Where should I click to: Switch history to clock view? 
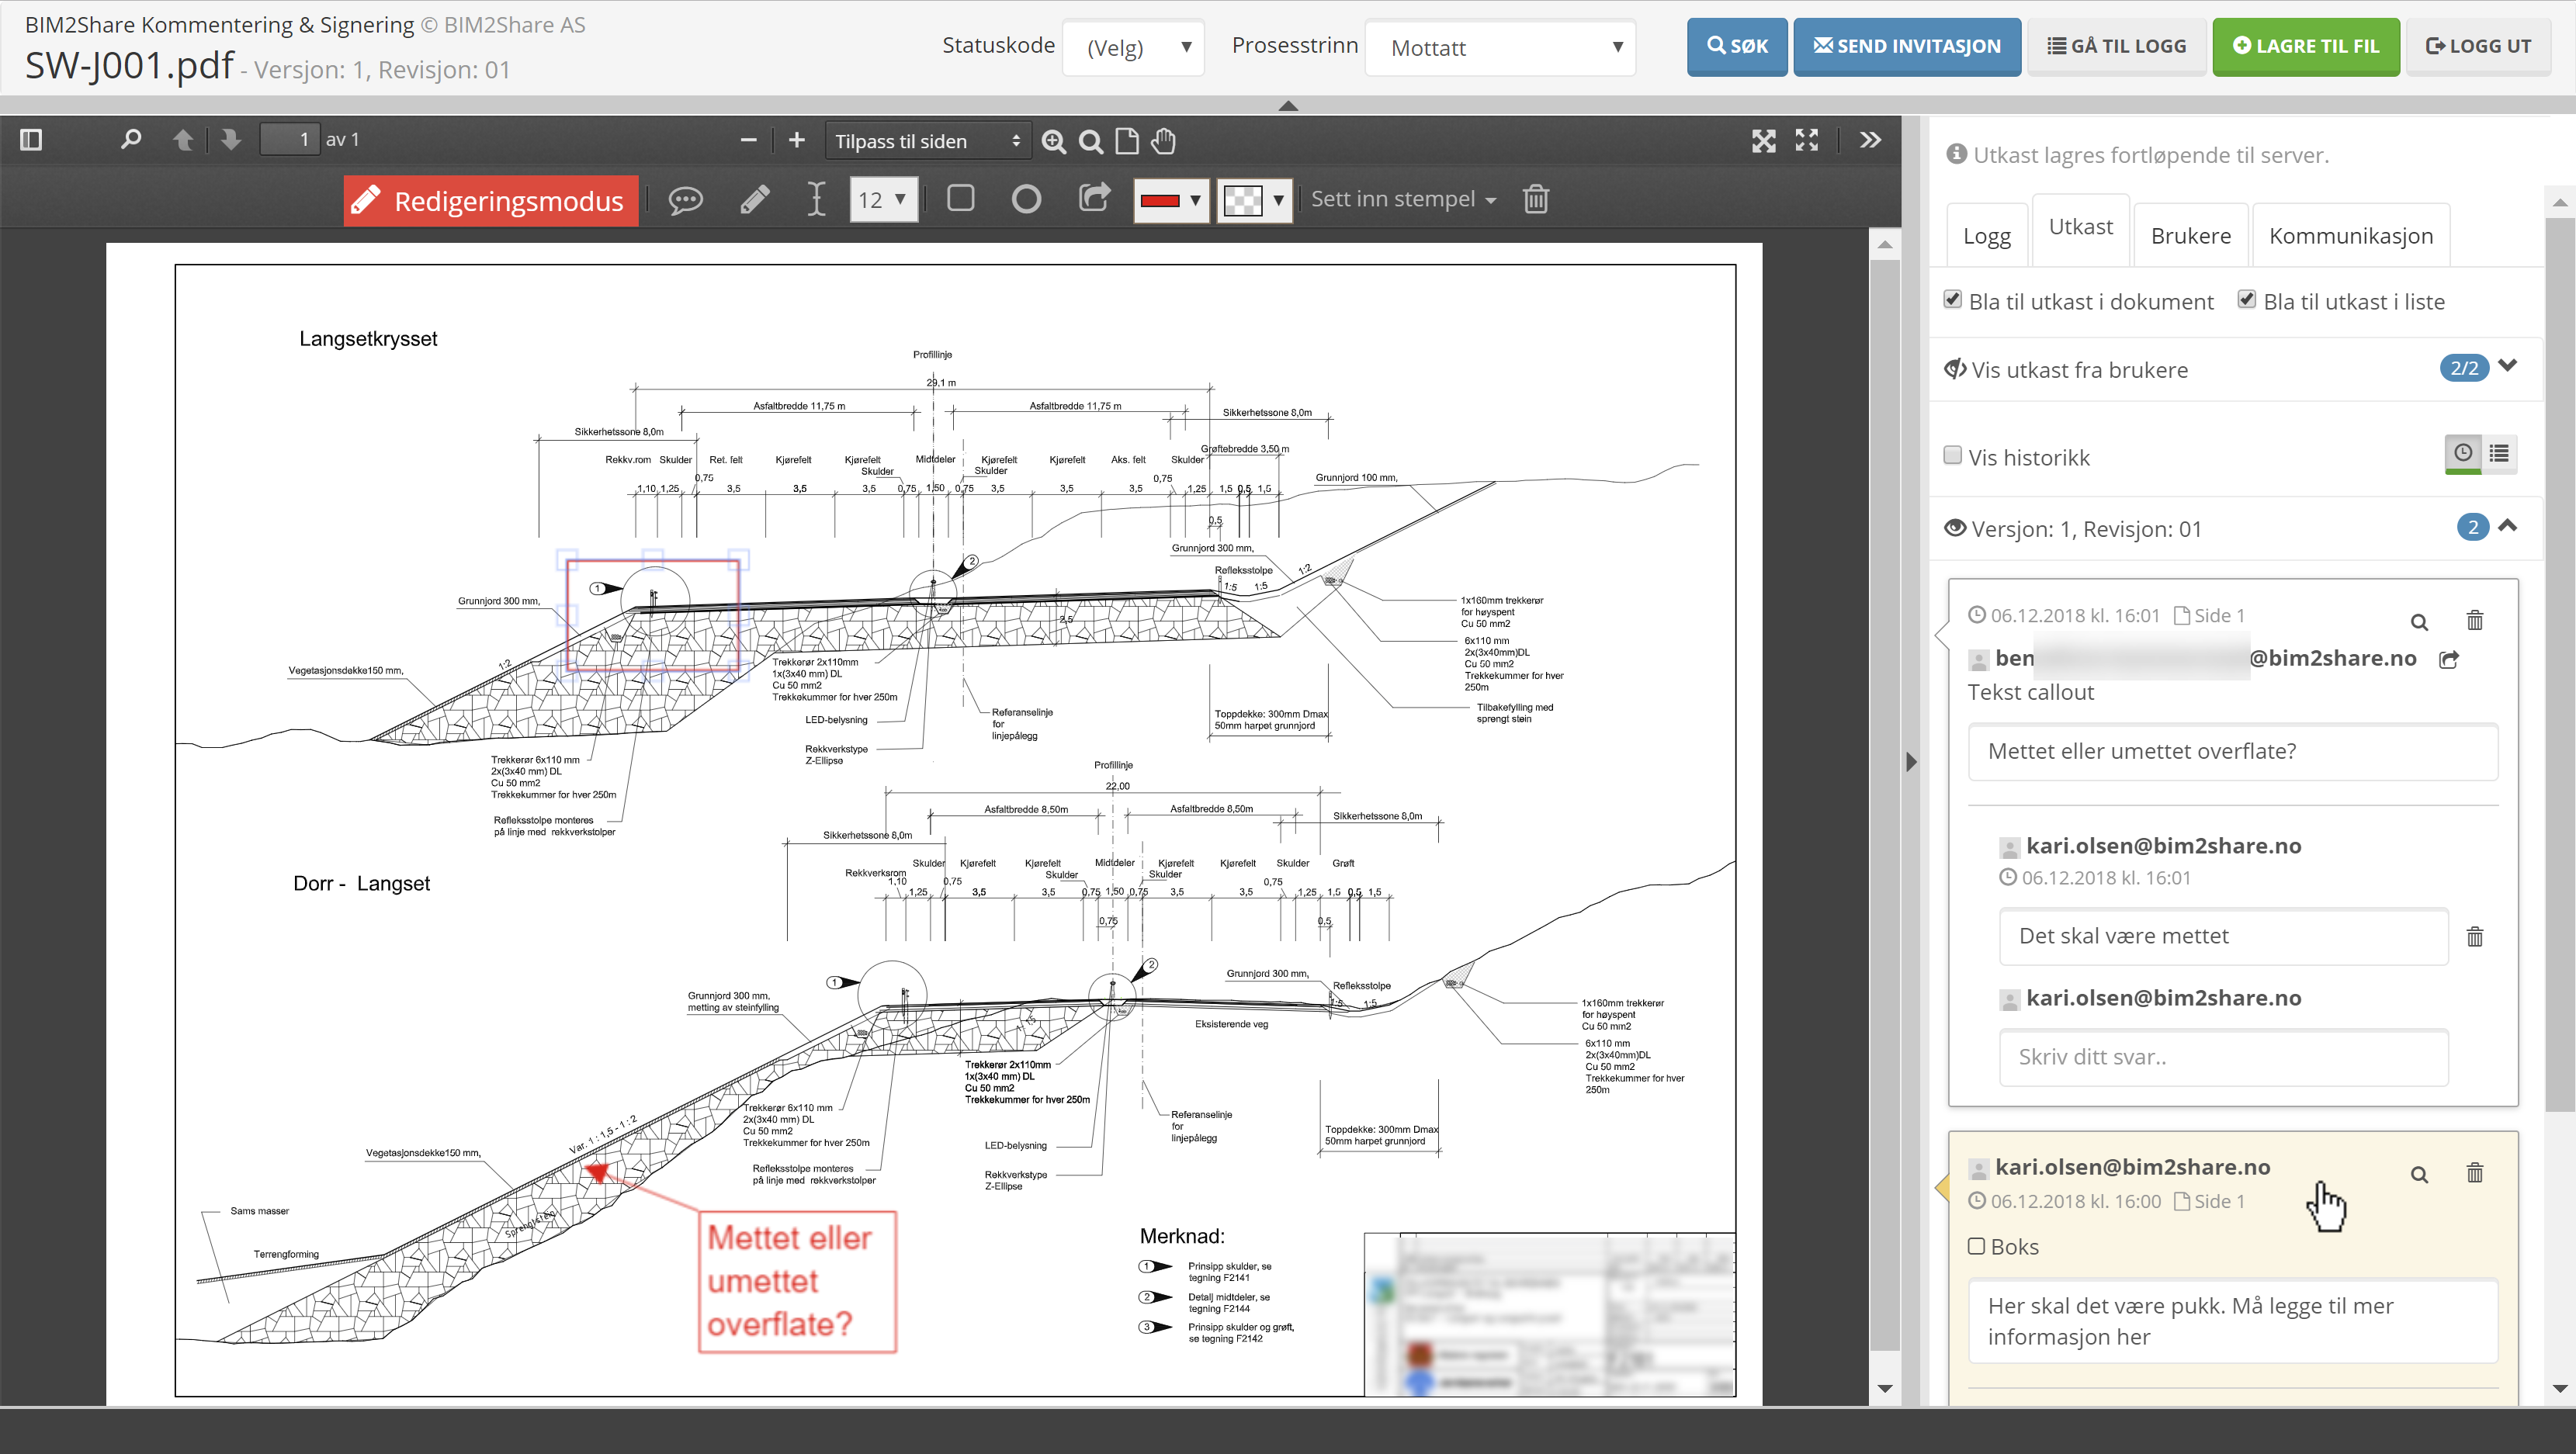pyautogui.click(x=2462, y=453)
